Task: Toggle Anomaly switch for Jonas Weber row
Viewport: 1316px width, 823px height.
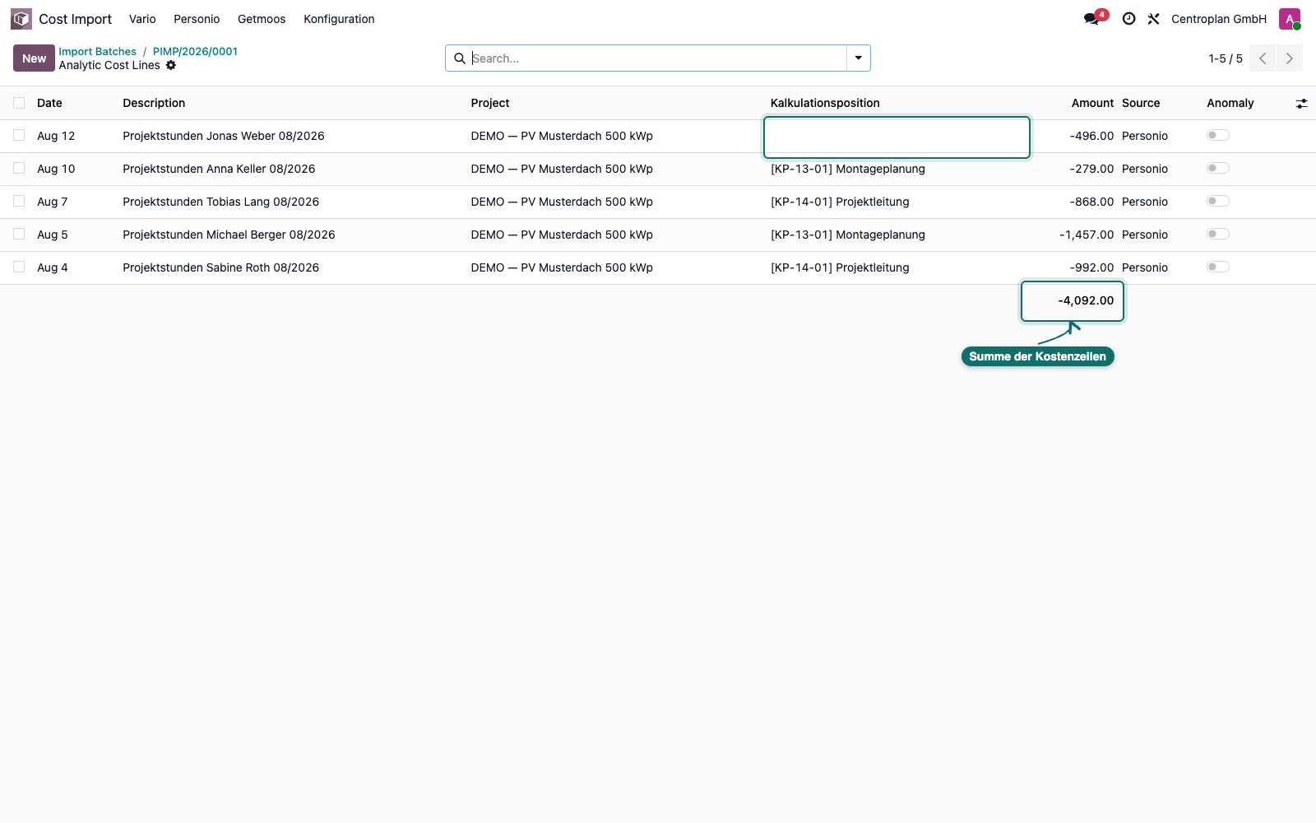Action: click(x=1218, y=135)
